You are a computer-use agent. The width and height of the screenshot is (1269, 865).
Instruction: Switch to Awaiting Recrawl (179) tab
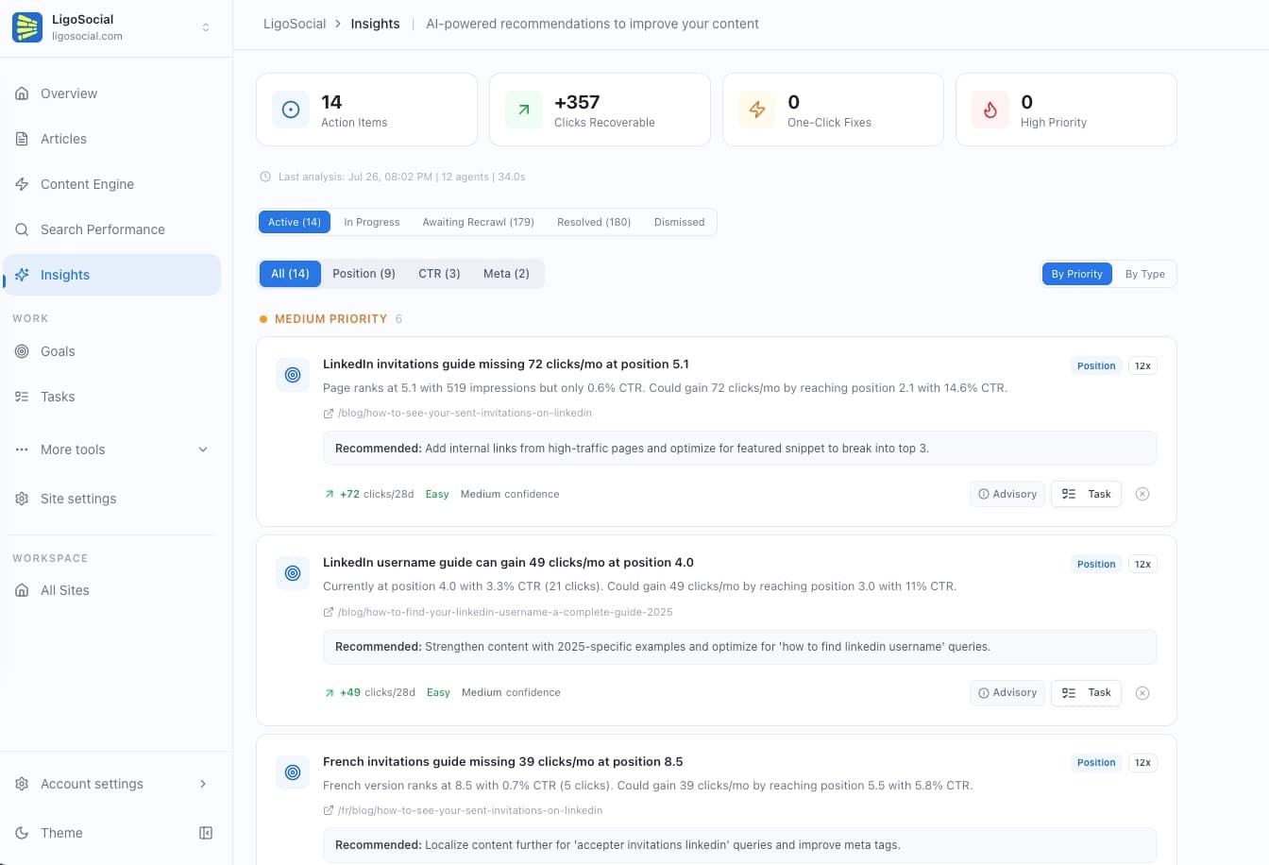point(478,222)
